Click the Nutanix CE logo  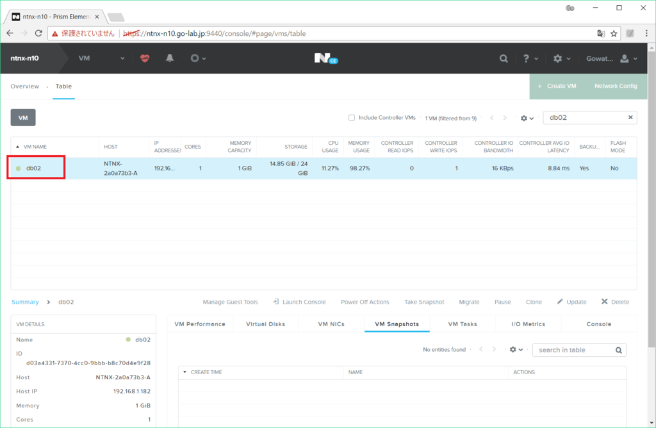pos(326,58)
